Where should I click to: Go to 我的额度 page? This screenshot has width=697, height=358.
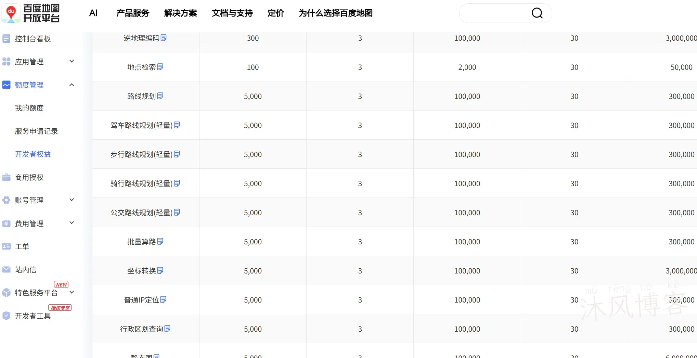click(29, 108)
